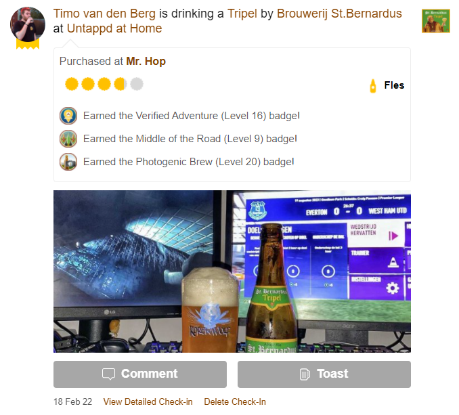
Task: Toast this check-in
Action: pyautogui.click(x=324, y=374)
